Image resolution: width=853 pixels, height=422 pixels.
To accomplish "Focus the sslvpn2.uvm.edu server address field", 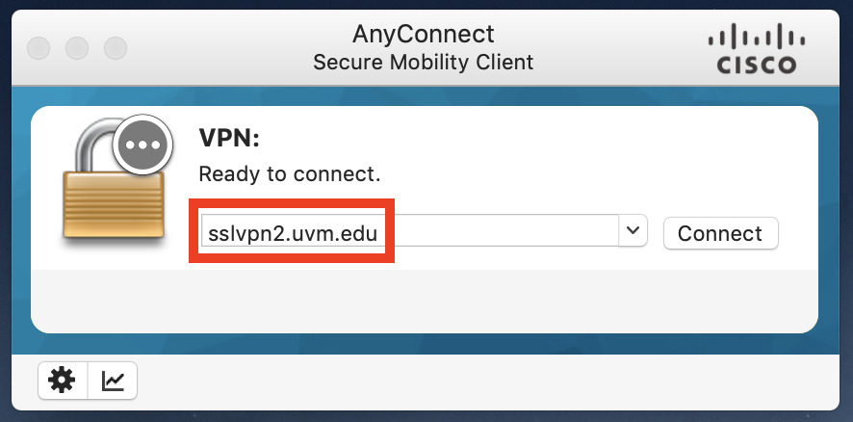I will click(292, 232).
